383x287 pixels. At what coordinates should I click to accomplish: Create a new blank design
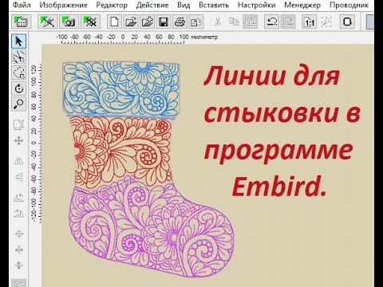coord(114,22)
